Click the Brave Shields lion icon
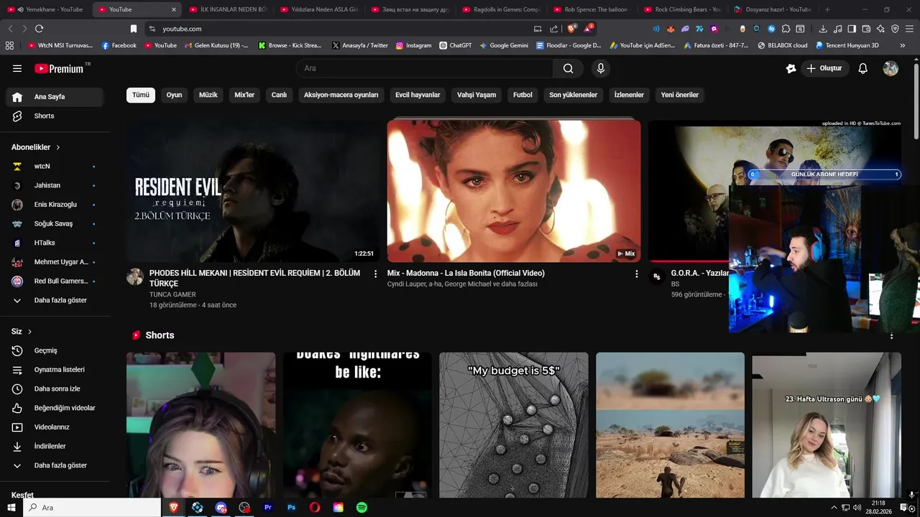This screenshot has width=920, height=517. (571, 29)
